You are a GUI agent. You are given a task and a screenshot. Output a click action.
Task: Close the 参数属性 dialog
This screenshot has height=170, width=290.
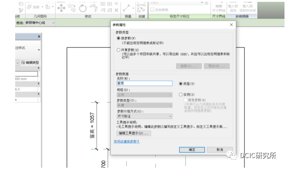point(231,25)
